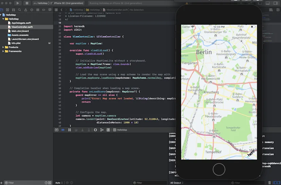This screenshot has width=281, height=185.
Task: Toggle the editor layout options icon
Action: (x=271, y=10)
